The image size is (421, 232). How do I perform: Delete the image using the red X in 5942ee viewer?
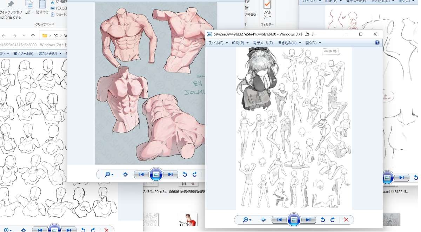(x=346, y=220)
